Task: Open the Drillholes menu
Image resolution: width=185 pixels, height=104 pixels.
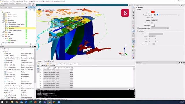Action: point(12,3)
